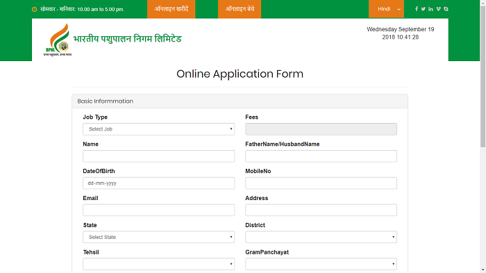486x273 pixels.
Task: Open the GramPanchayat dropdown
Action: pos(321,264)
